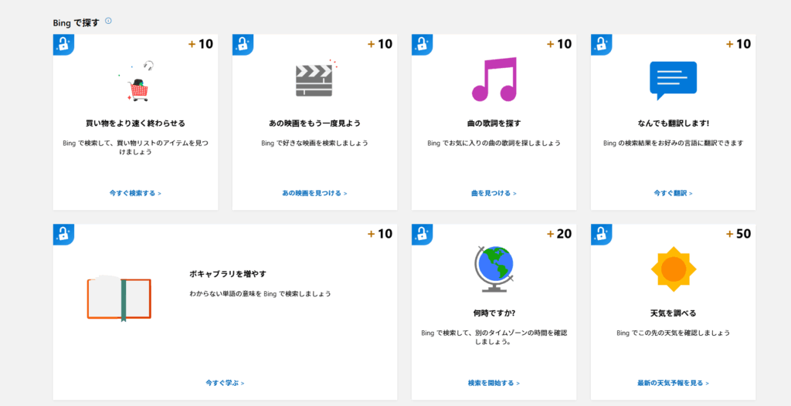Click the shopping cart illustration
This screenshot has height=406, width=791.
[137, 83]
